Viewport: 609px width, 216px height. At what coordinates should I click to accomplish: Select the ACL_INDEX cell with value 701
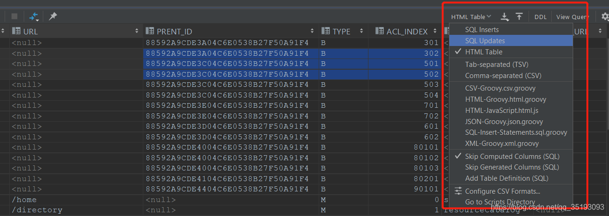(x=405, y=105)
